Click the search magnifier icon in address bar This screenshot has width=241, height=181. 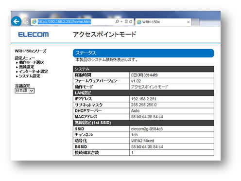[x=117, y=21]
